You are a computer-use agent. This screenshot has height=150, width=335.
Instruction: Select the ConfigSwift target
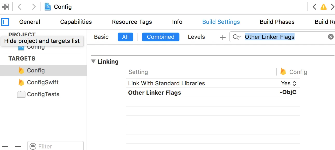click(x=43, y=82)
